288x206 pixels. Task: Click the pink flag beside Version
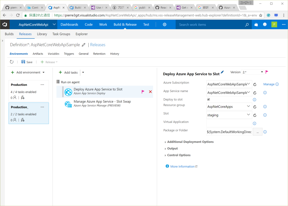[x=267, y=72]
